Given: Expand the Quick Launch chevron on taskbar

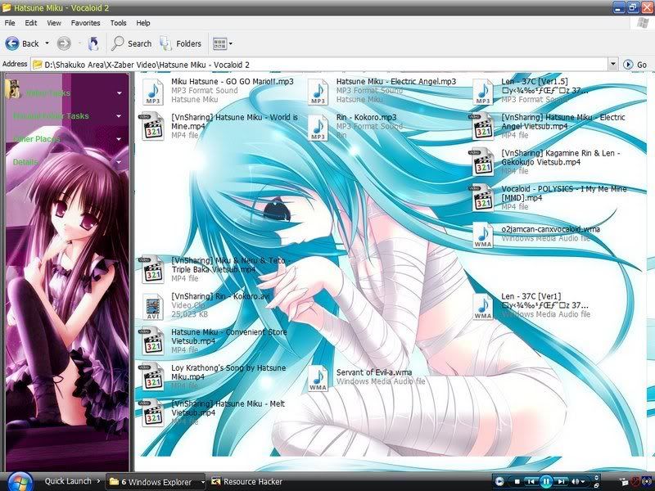Looking at the screenshot, I should 98,481.
